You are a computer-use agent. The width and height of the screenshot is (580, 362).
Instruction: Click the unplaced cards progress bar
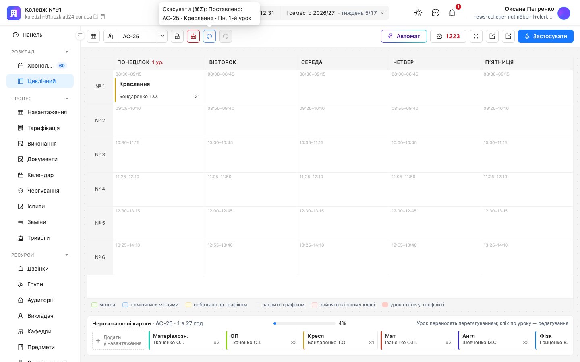tap(304, 323)
